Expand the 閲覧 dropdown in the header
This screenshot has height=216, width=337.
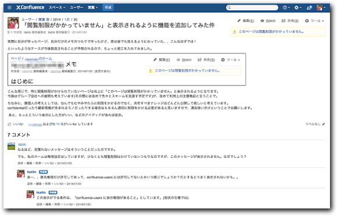(x=92, y=8)
